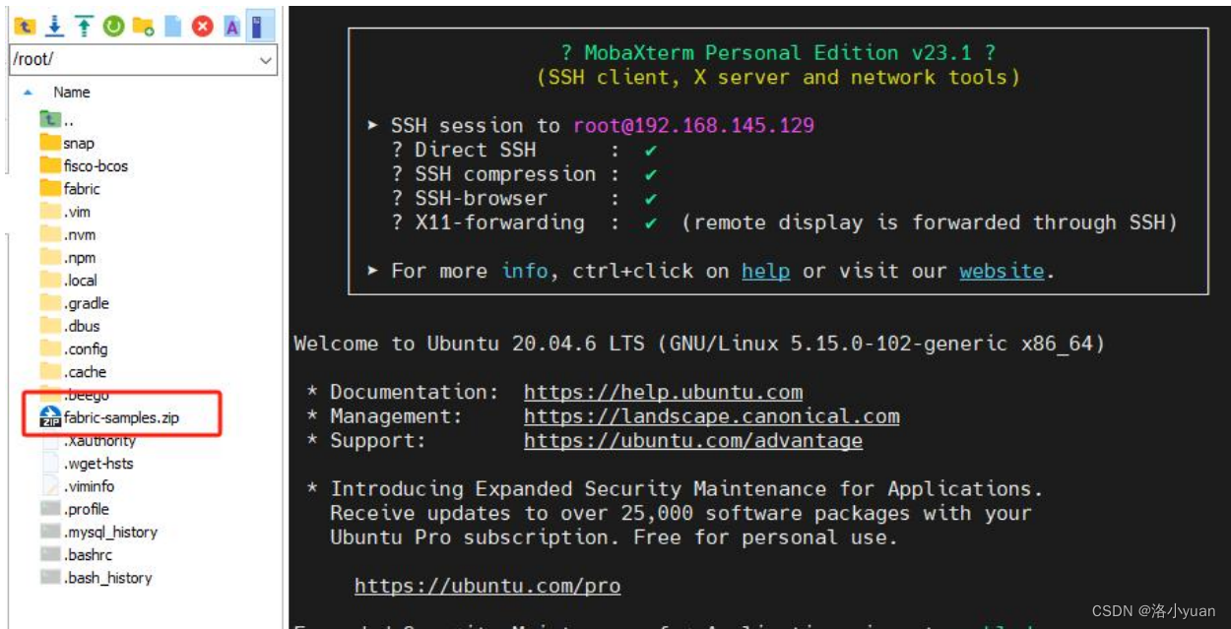The height and width of the screenshot is (629, 1231).
Task: Open the '..' parent folder entry
Action: (x=57, y=120)
